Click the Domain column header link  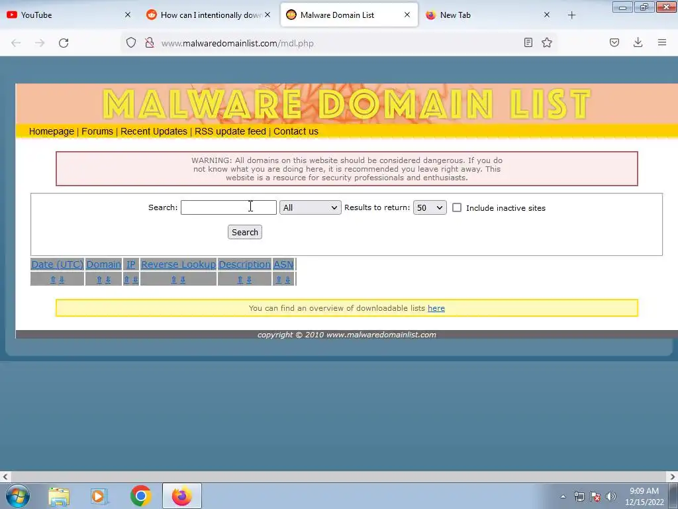103,264
